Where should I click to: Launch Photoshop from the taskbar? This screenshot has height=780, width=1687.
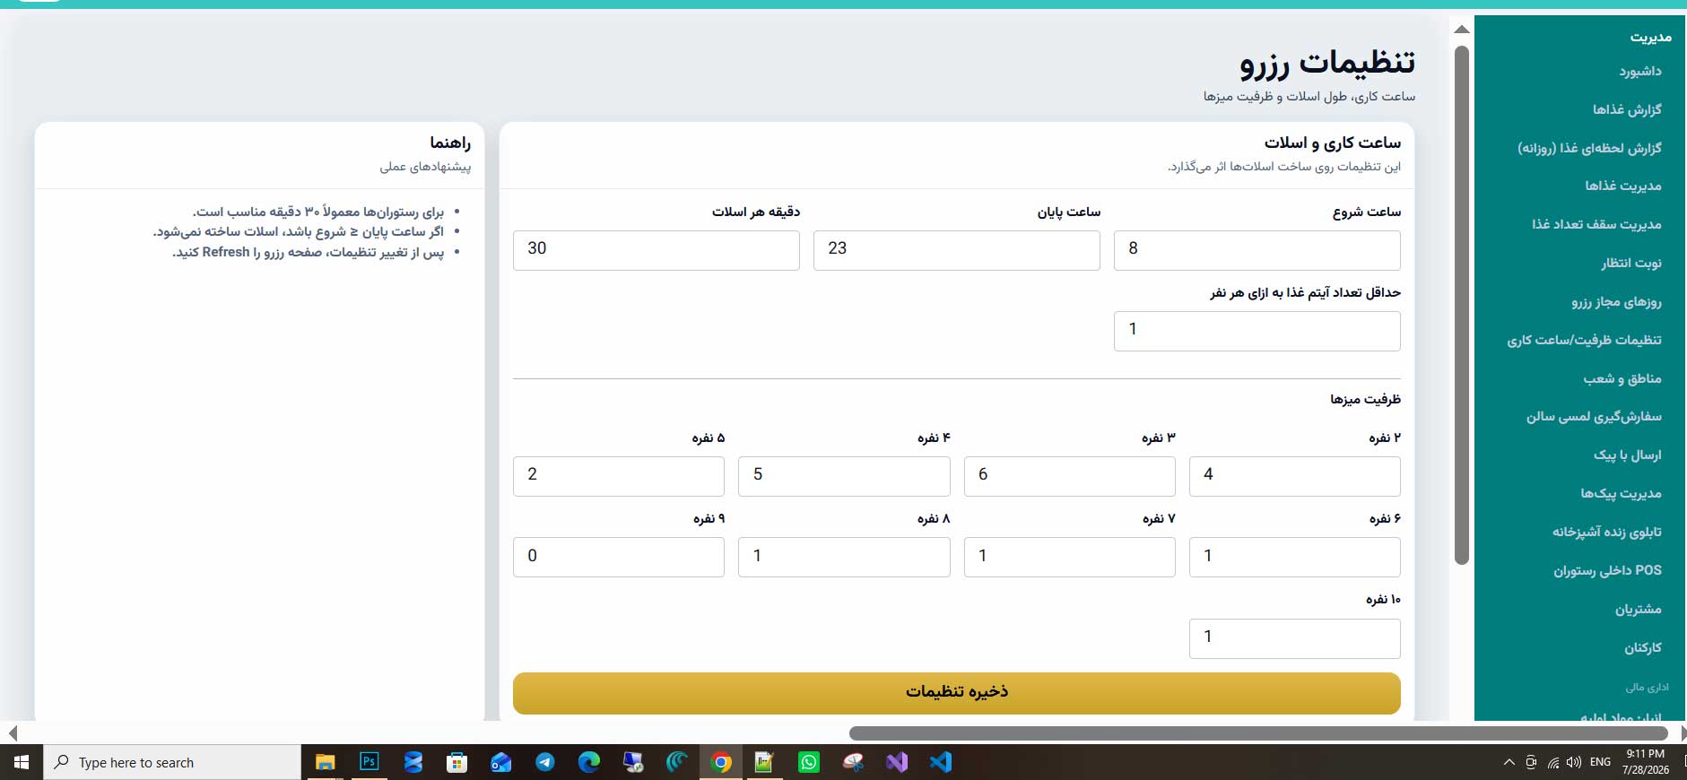click(369, 762)
